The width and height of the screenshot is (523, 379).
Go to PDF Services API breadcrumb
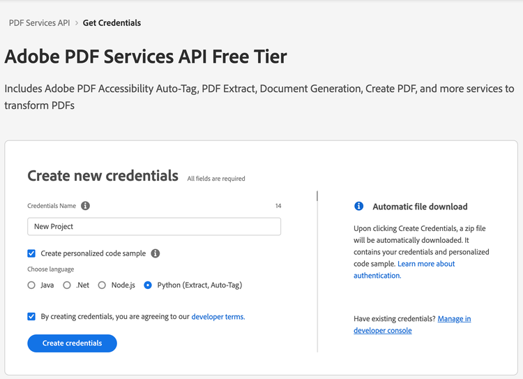[x=39, y=23]
